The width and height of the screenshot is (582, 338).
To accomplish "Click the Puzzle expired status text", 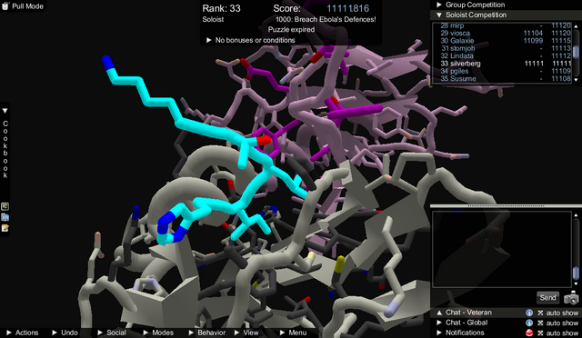I will click(x=291, y=30).
